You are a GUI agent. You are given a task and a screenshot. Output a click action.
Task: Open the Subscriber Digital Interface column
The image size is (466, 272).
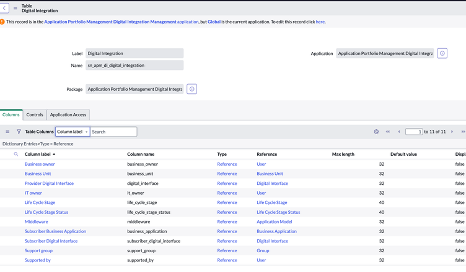(x=51, y=241)
